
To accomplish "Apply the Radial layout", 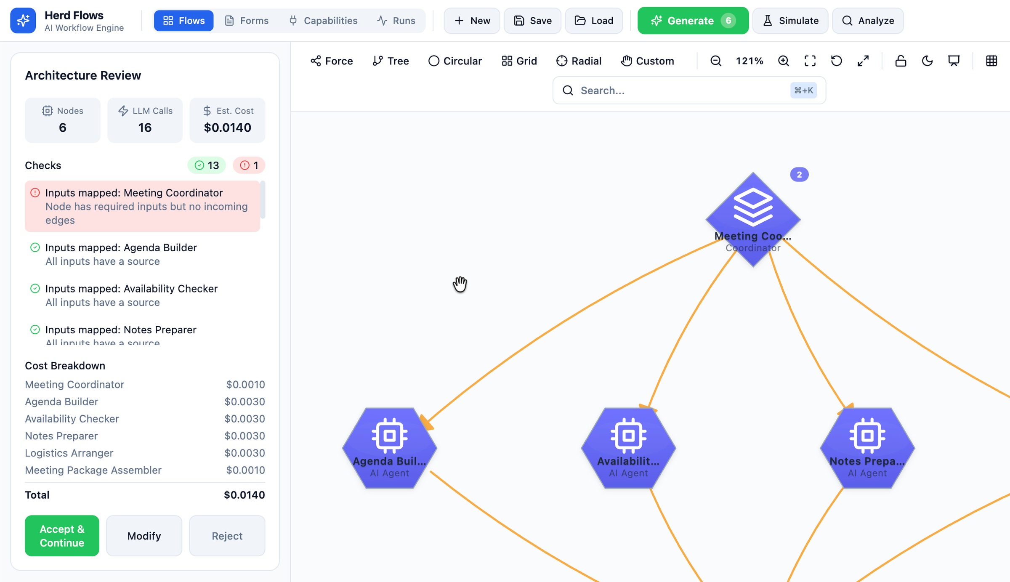I will (x=579, y=61).
